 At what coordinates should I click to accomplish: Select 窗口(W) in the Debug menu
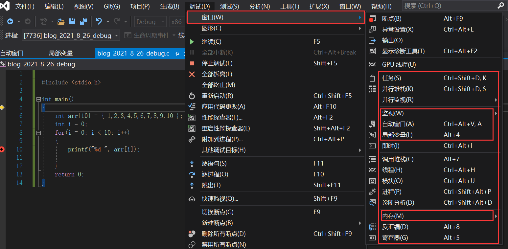coord(276,17)
